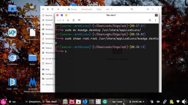Open the opt folder path dropdown

coord(109,9)
